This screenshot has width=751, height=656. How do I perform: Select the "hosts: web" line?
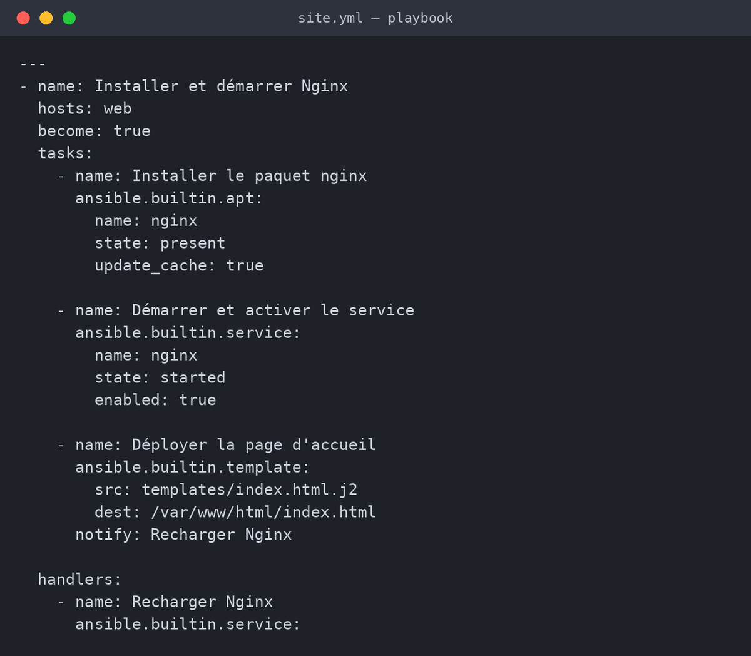tap(84, 109)
